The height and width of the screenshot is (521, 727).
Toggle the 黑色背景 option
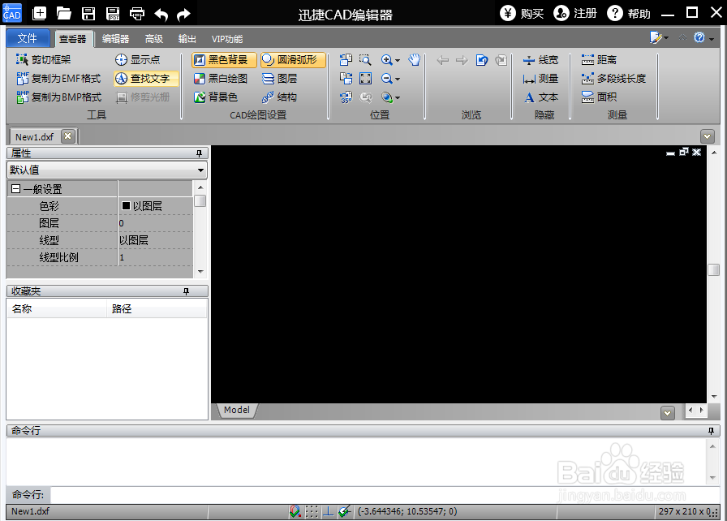(224, 60)
